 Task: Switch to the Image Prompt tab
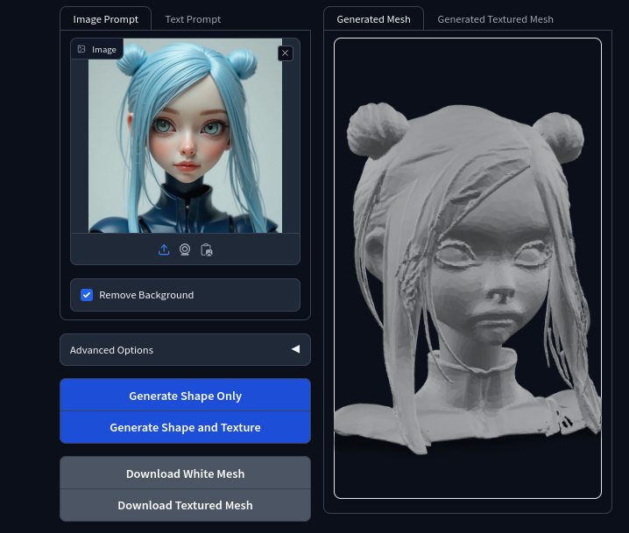(x=105, y=19)
